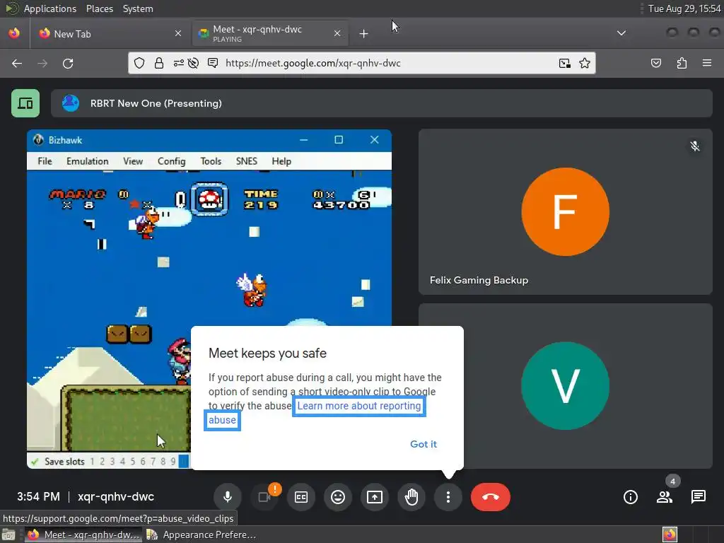Click the Present now screen share icon
Screen dimensions: 724x543
(x=375, y=497)
